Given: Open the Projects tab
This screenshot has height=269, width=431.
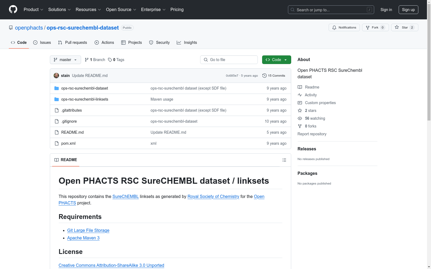Looking at the screenshot, I should 131,43.
